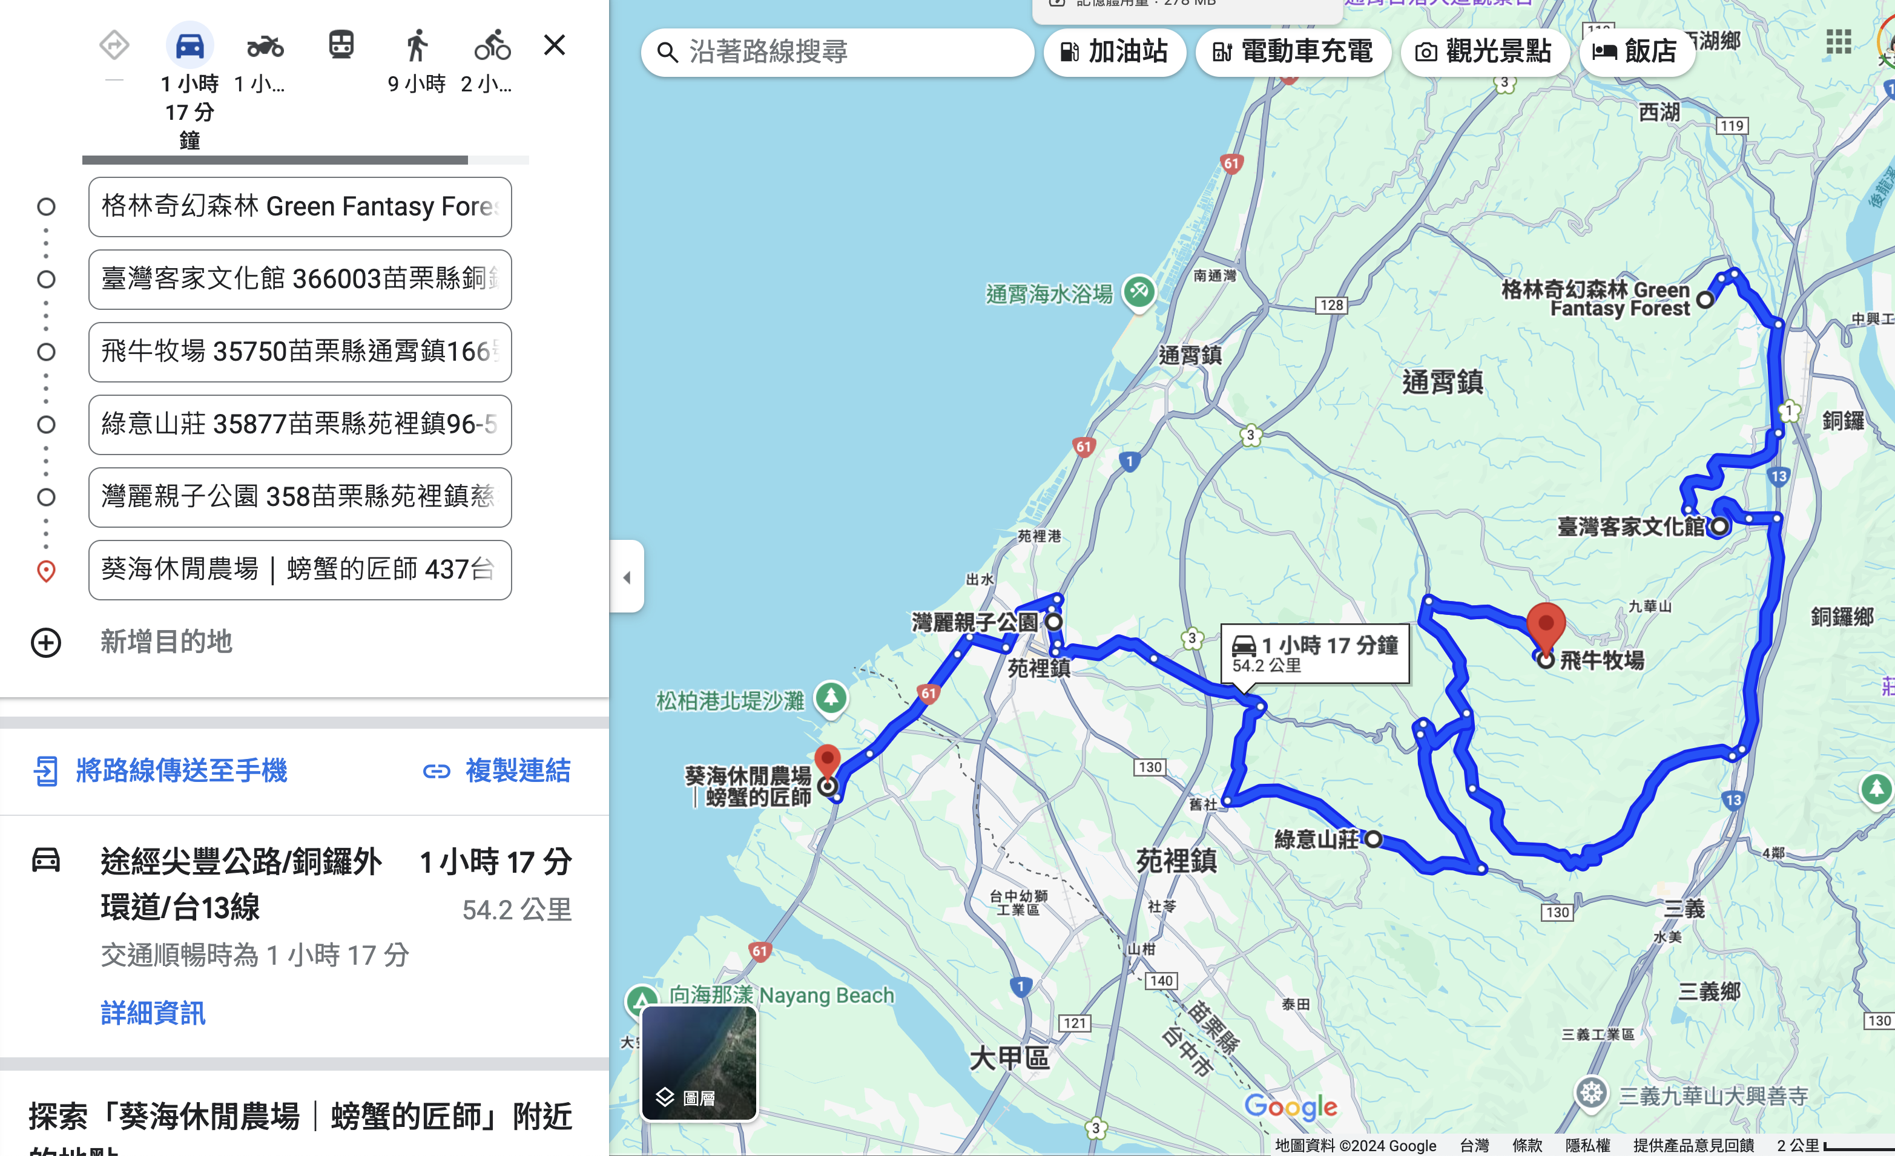Screen dimensions: 1895x1156
Task: Click the 三義九華山大興善寺 temple marker
Action: tap(1591, 1093)
